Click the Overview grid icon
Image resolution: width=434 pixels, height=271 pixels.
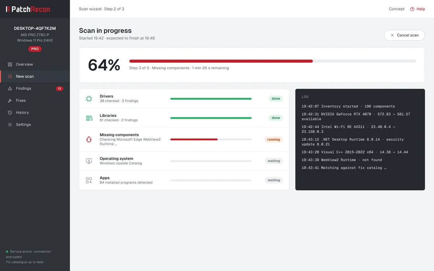click(x=10, y=64)
